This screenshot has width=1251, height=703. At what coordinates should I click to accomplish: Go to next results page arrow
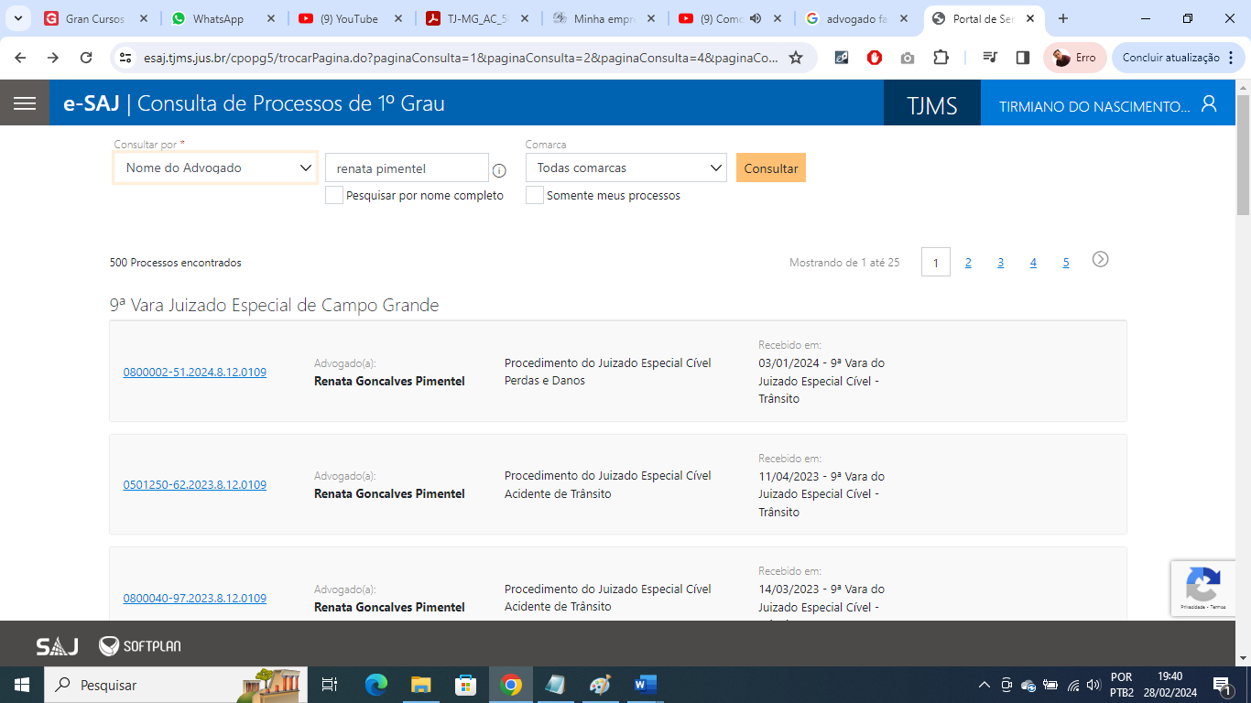1100,260
